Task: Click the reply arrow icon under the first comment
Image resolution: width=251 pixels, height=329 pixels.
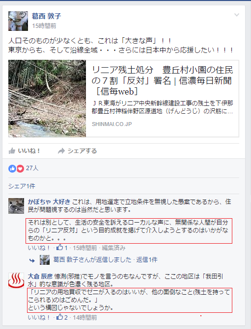Action: pos(32,260)
